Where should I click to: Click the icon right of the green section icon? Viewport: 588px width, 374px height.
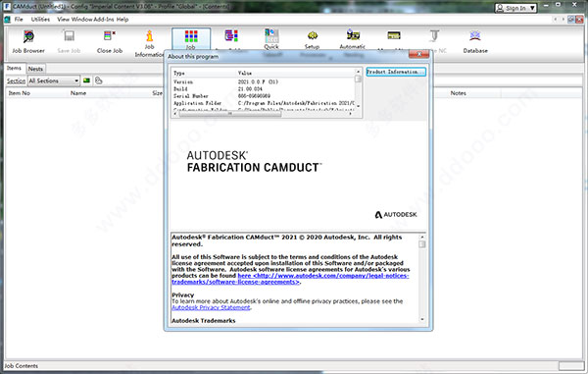(x=99, y=80)
